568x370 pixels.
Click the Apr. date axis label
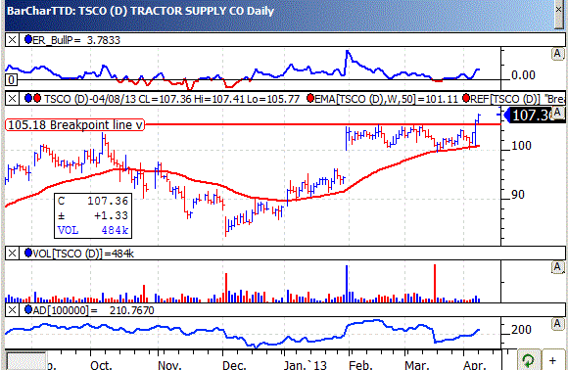pyautogui.click(x=475, y=364)
